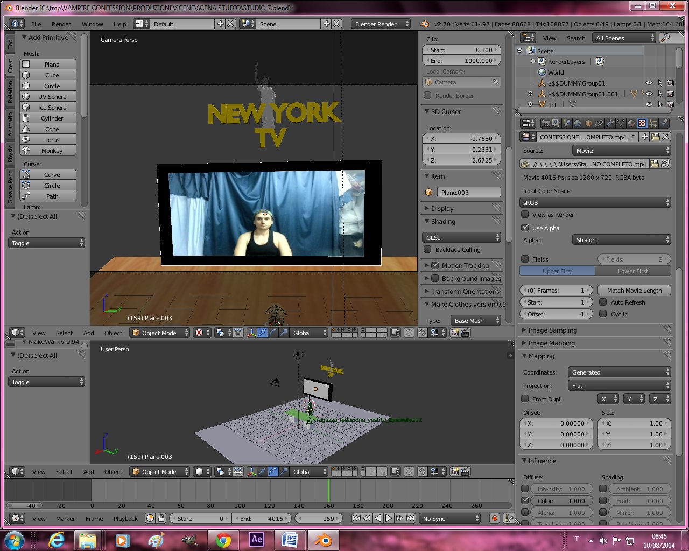
Task: Add a Monkey mesh primitive
Action: (x=48, y=151)
